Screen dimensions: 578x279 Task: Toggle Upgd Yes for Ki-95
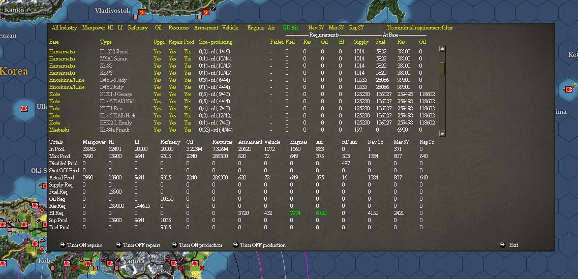(157, 73)
